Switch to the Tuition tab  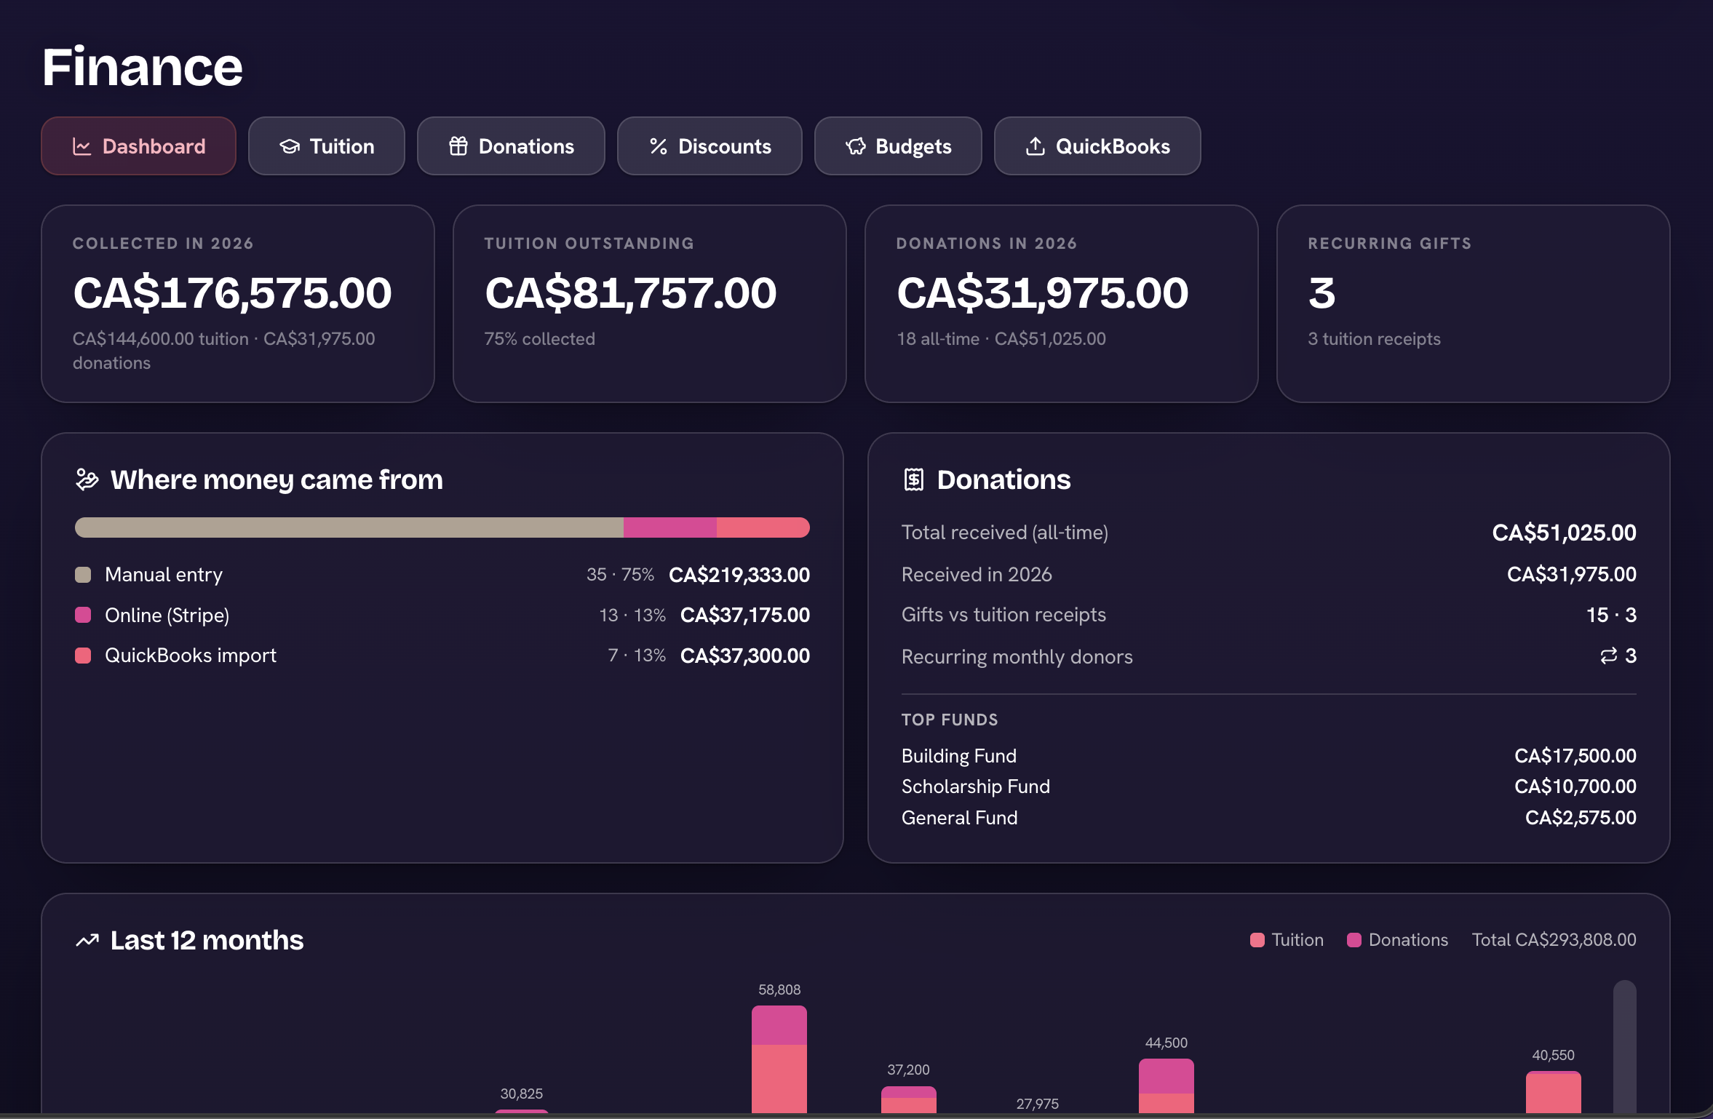tap(327, 146)
